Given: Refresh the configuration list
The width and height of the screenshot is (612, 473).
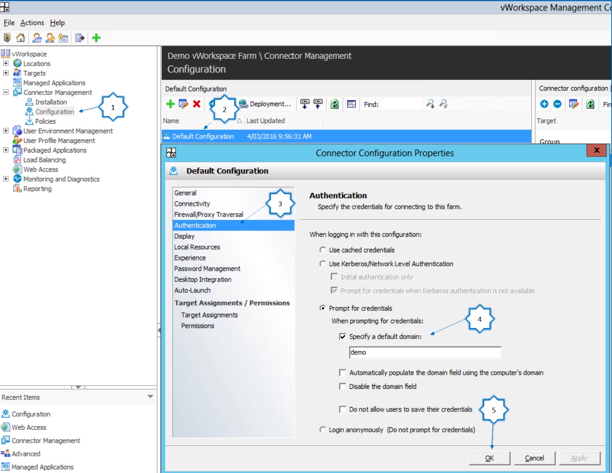Looking at the screenshot, I should coord(334,104).
